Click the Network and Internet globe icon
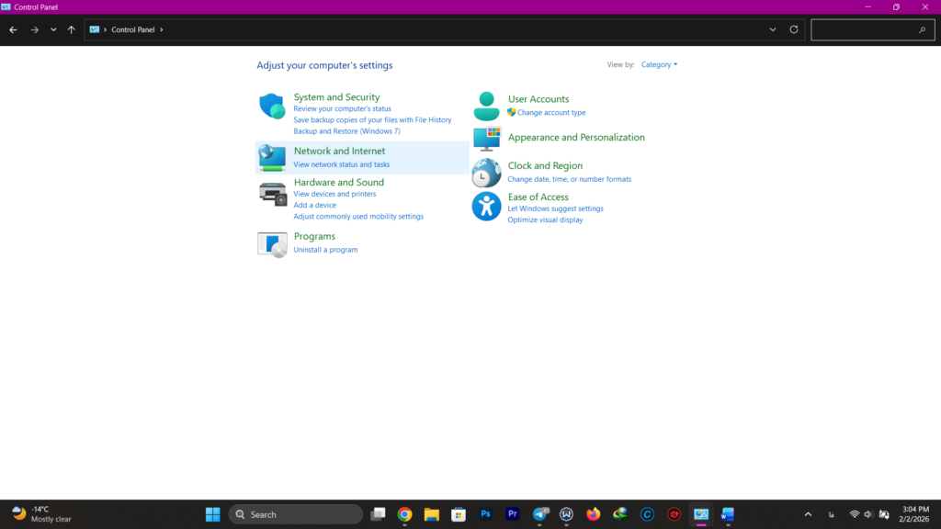This screenshot has height=529, width=941. (x=272, y=157)
